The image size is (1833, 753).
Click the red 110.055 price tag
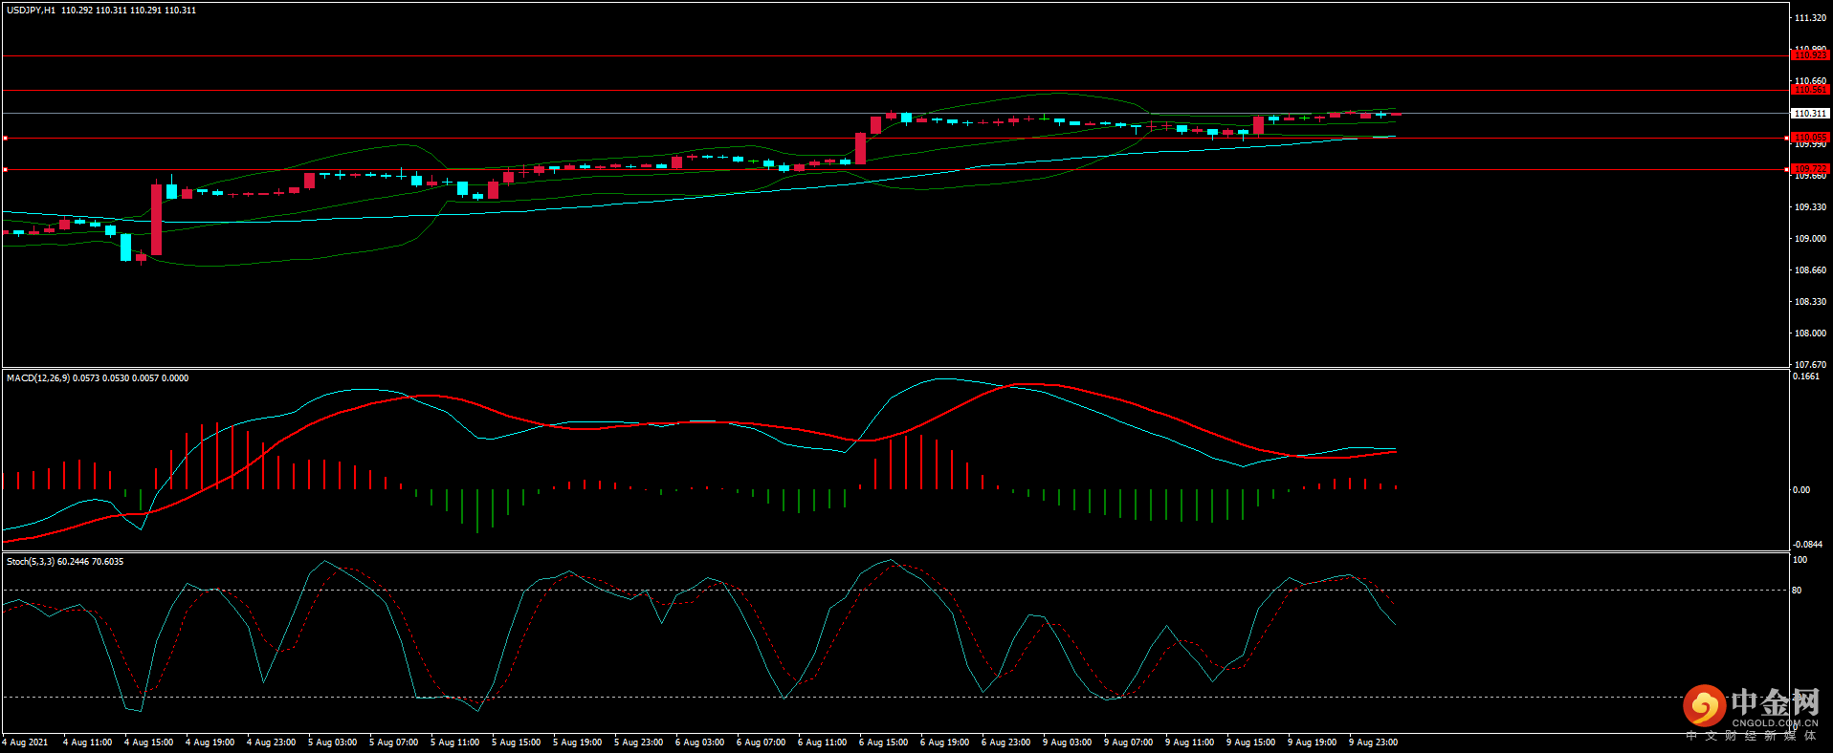point(1809,138)
